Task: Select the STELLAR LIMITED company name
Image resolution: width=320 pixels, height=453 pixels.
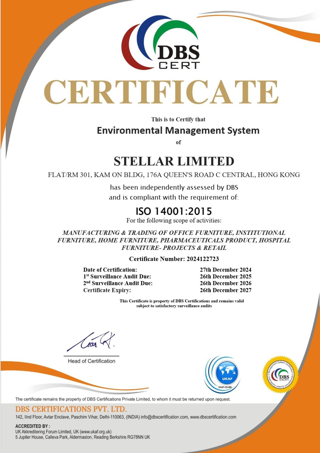Action: [x=174, y=161]
